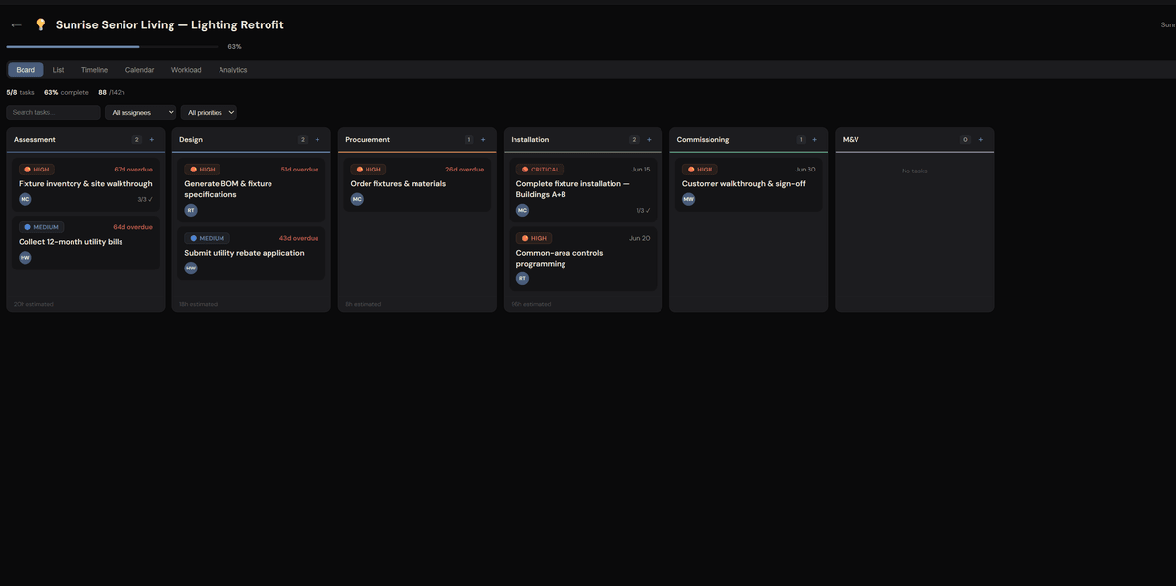
Task: Add a task to the Design column
Action: (x=317, y=140)
